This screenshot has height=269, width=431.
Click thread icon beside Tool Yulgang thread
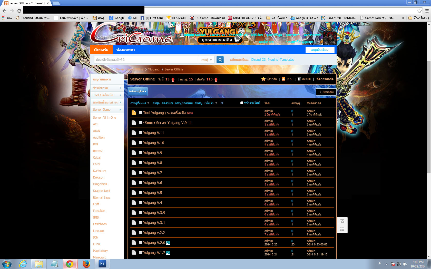tap(134, 112)
